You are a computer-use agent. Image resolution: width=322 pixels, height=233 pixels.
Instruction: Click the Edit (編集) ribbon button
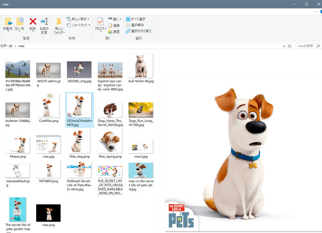[114, 25]
